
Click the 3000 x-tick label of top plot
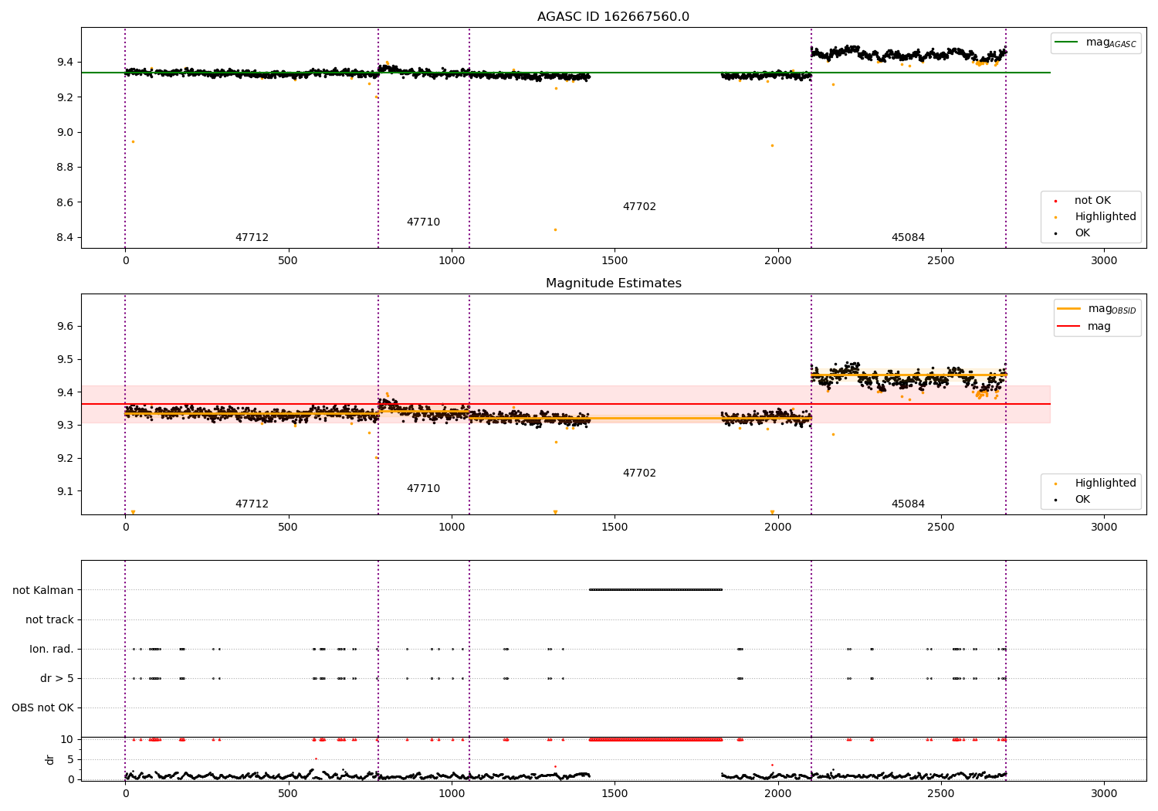tap(1104, 261)
